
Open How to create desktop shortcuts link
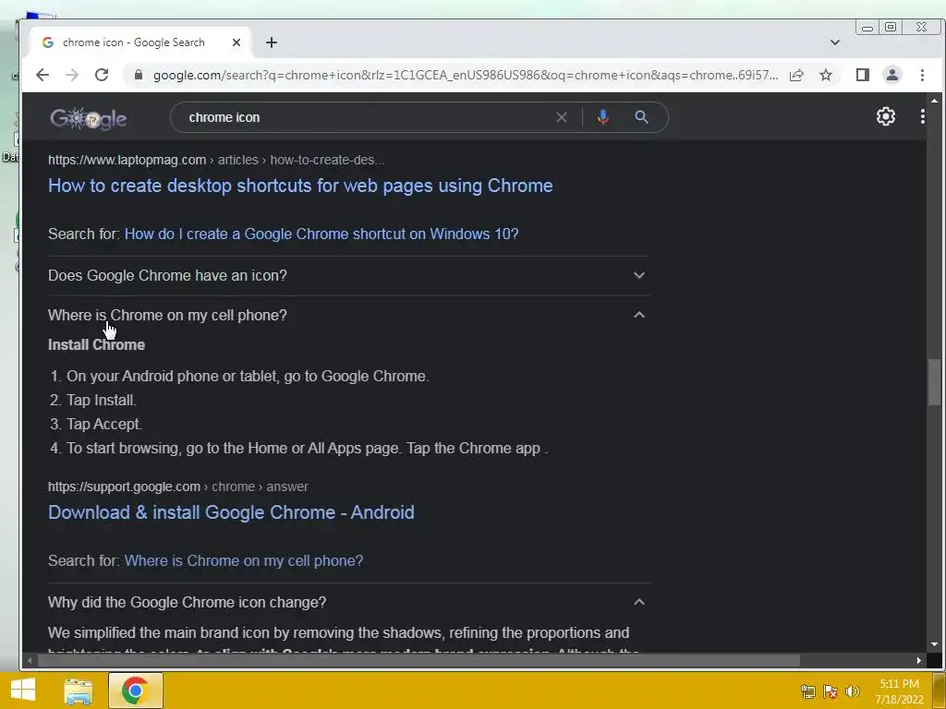(300, 186)
